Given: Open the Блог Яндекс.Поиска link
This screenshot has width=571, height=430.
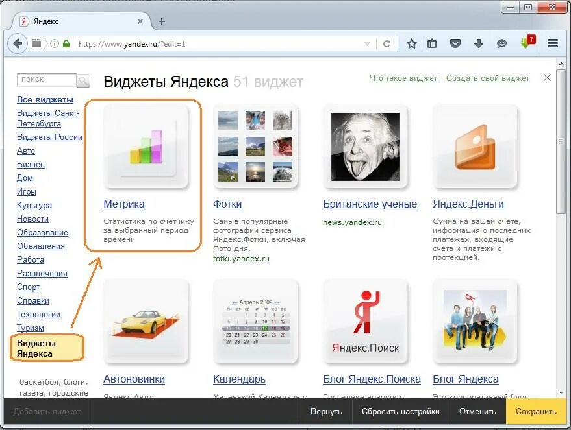Looking at the screenshot, I should pos(372,379).
